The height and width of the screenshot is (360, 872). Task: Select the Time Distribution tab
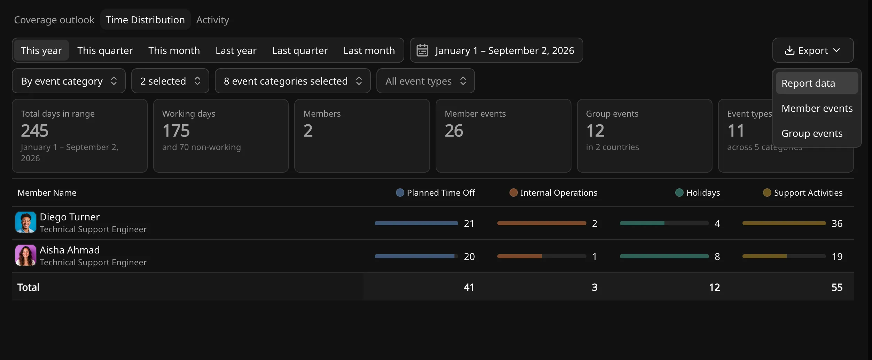click(145, 20)
